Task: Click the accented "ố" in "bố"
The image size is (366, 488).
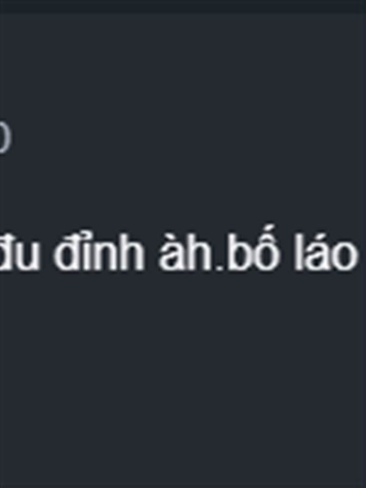Action: [x=267, y=248]
